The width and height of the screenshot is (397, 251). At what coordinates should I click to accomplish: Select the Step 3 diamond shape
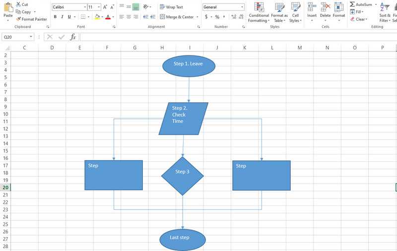[x=183, y=176]
